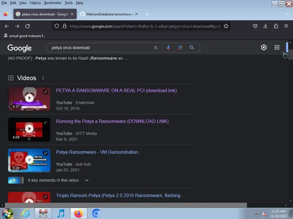Viewport: 293px width, 219px height.
Task: Open the Pocket save icon
Action: [255, 26]
